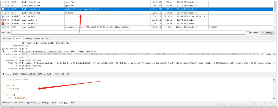
Task: Switch to the Overview tab
Action: pos(7,38)
